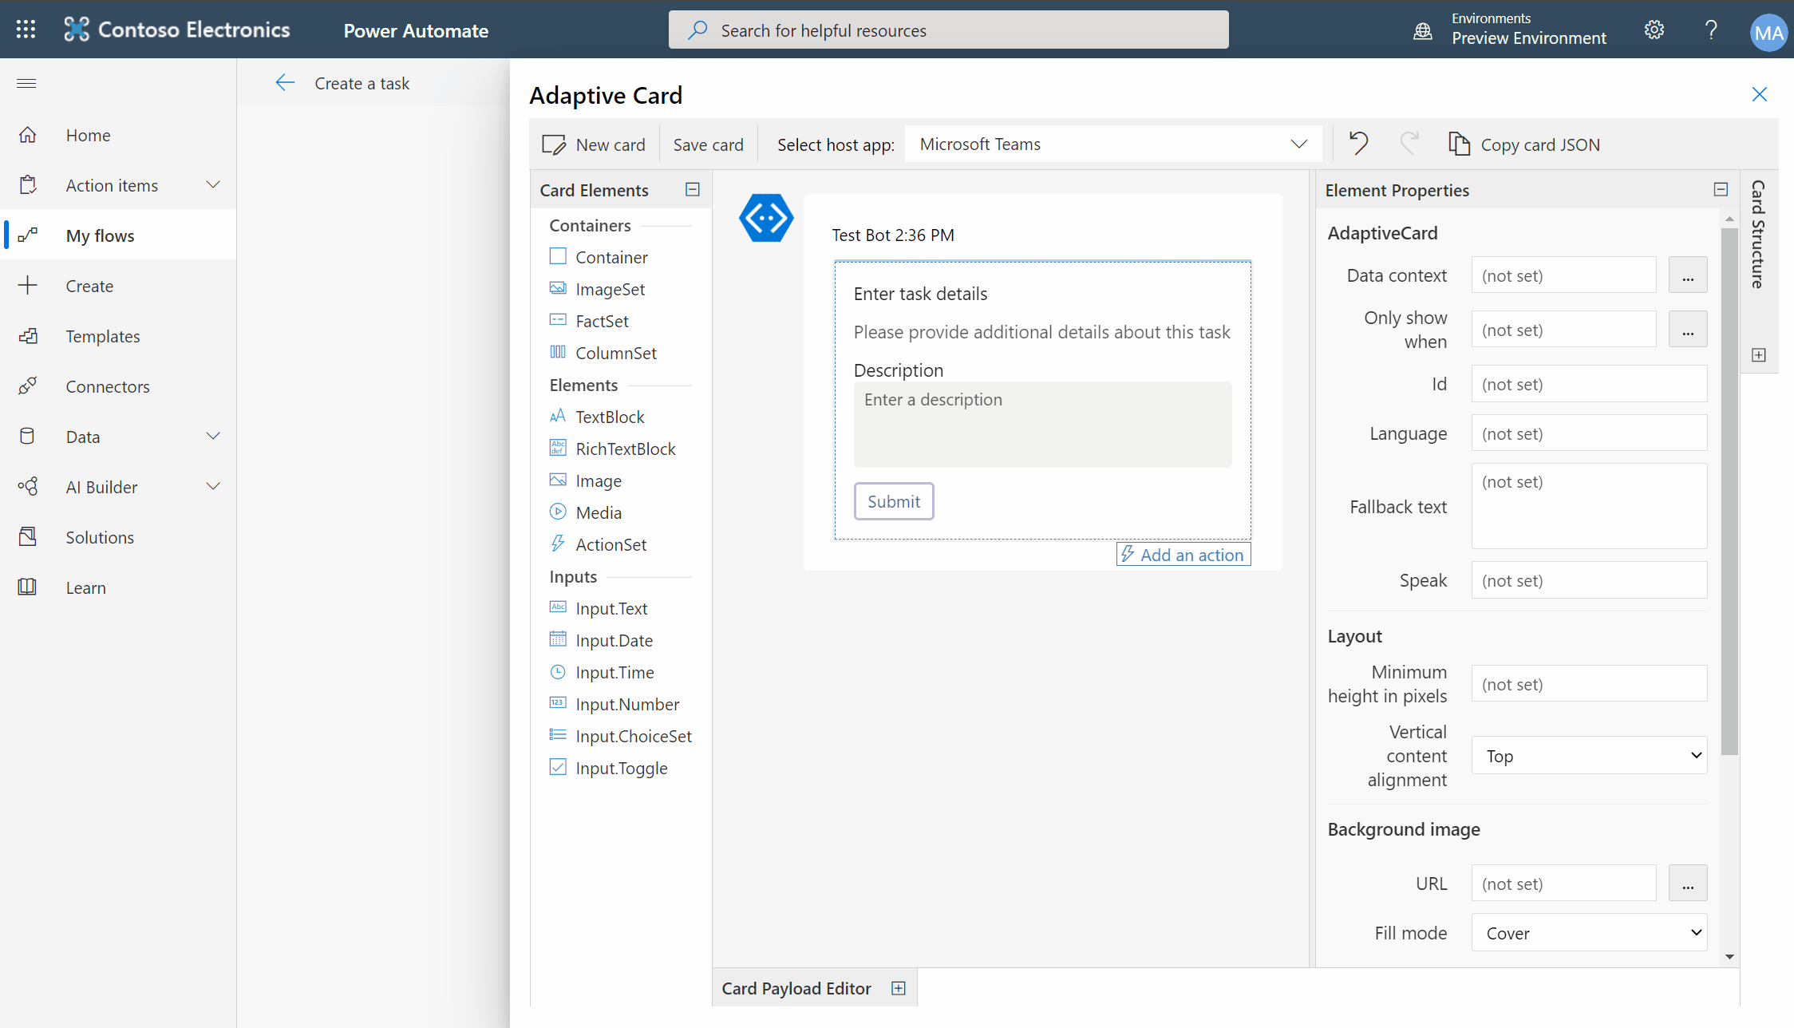Select the Media element

(x=585, y=512)
